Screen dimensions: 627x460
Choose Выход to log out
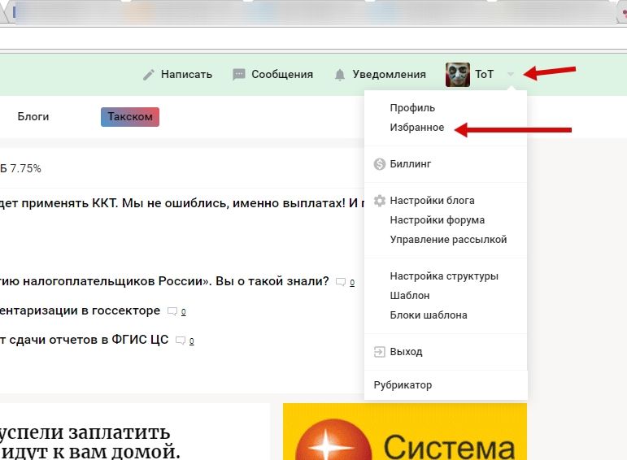pos(406,352)
